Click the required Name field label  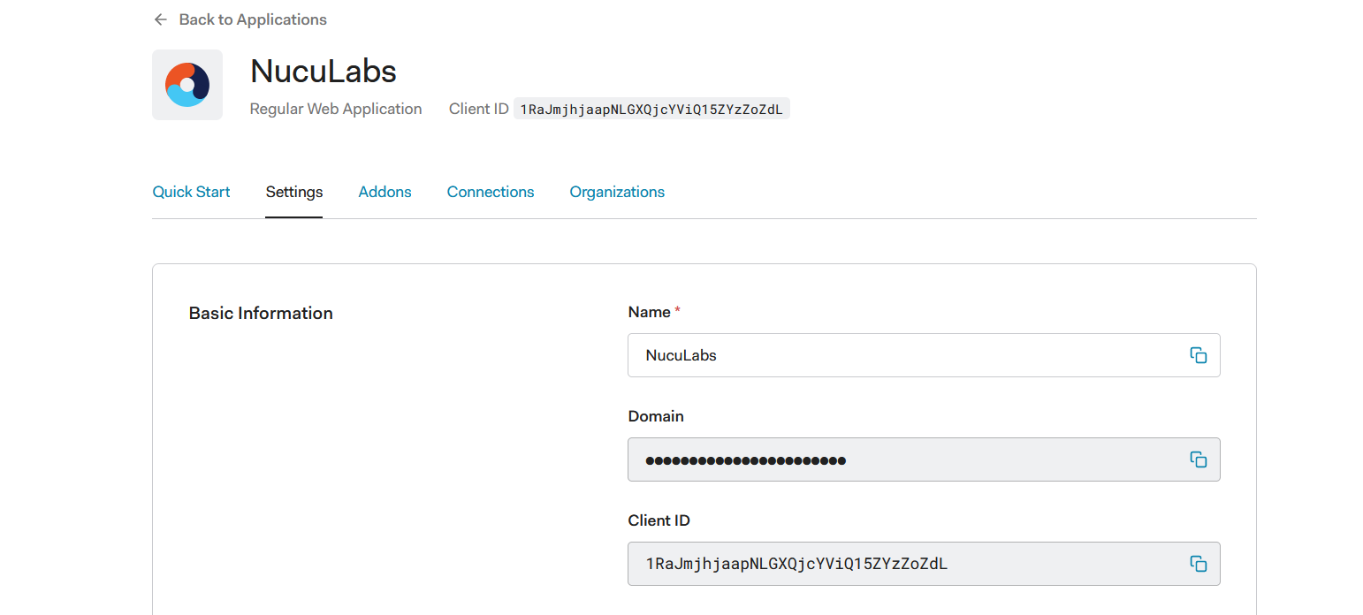[x=650, y=312]
